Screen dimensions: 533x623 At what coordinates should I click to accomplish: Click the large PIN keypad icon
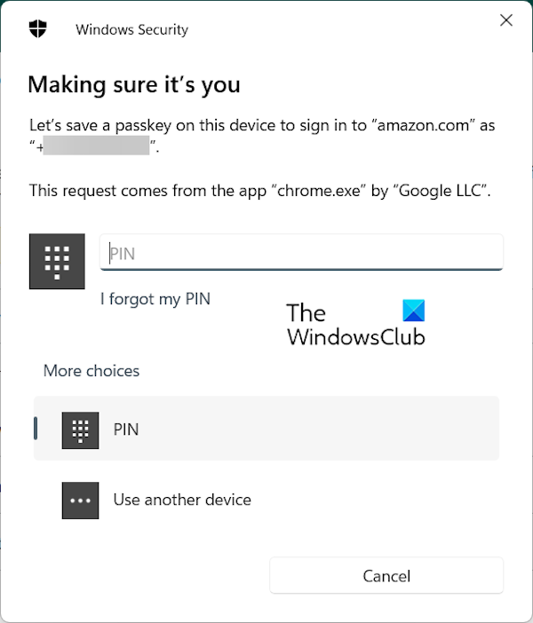pos(57,261)
